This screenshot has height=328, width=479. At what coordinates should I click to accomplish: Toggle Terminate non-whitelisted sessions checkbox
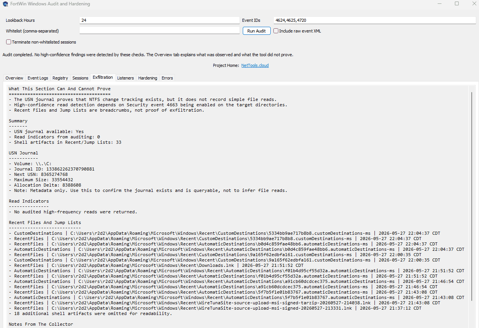point(8,42)
